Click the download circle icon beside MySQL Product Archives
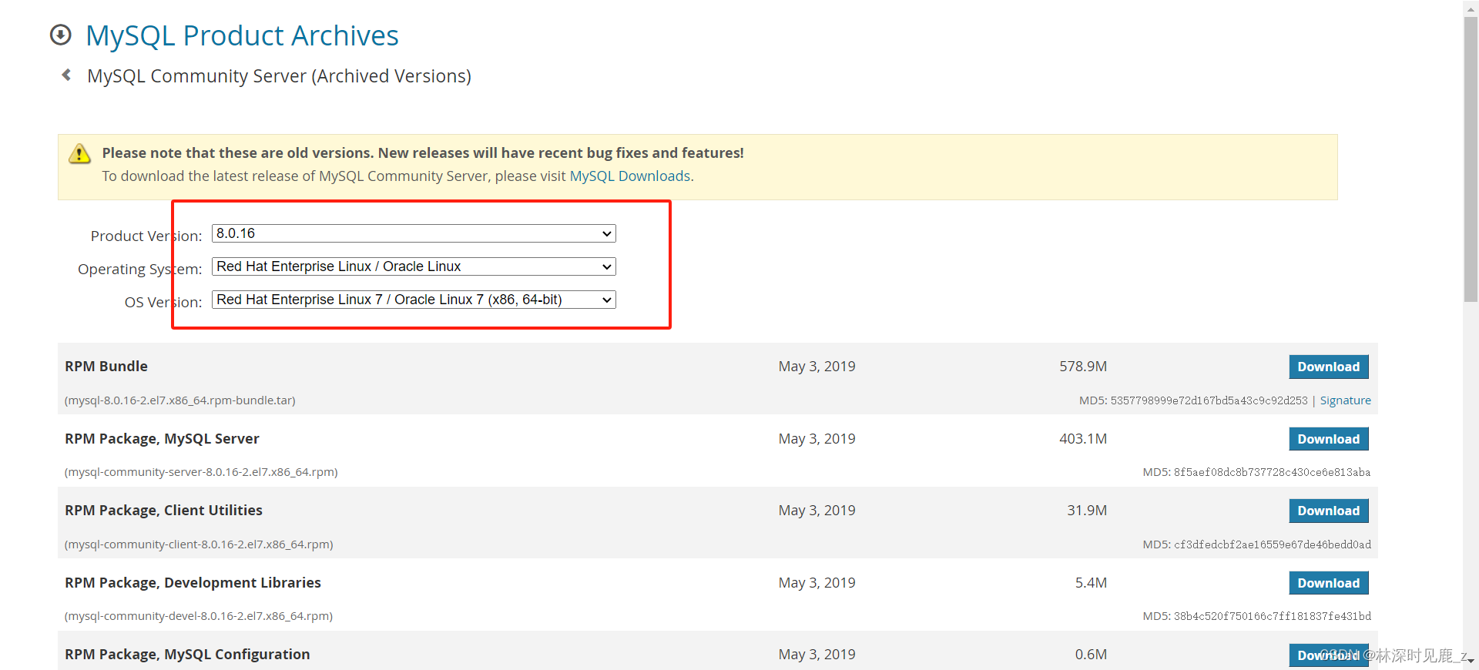 60,35
